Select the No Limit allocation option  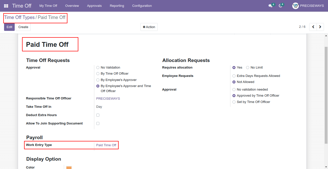(x=248, y=68)
